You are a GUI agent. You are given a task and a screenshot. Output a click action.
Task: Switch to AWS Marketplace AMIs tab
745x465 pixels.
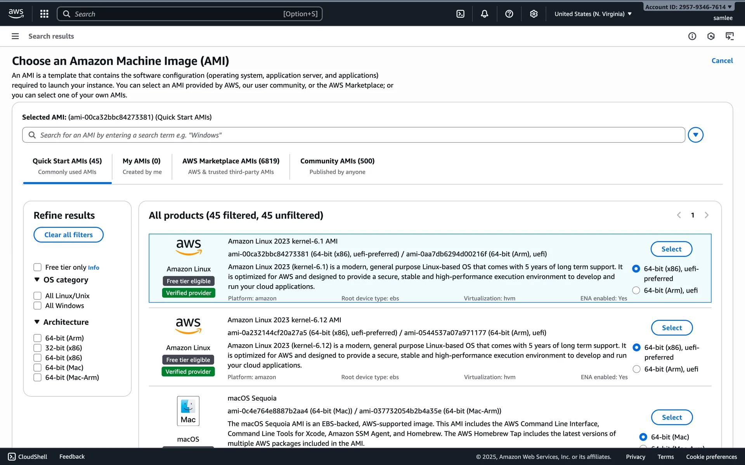click(x=231, y=166)
